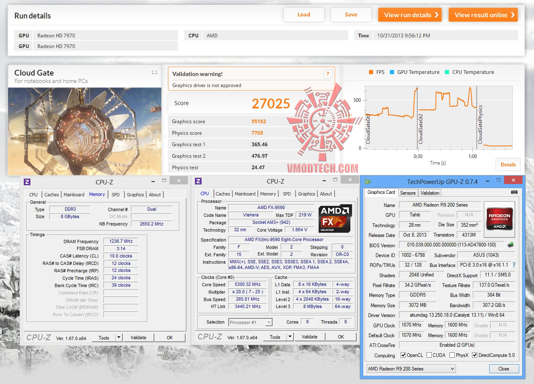Image resolution: width=534 pixels, height=384 pixels.
Task: Minimize the TechPowerUp GPU-Z window
Action: (x=488, y=180)
